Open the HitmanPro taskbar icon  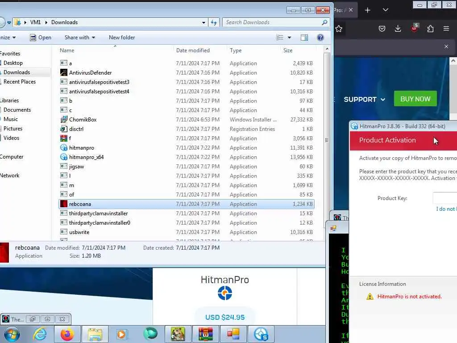(261, 334)
